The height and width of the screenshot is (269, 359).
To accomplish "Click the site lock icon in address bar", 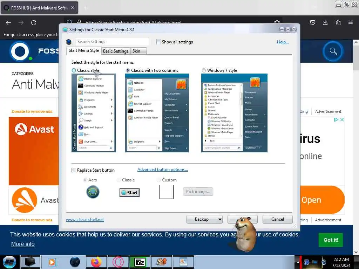I will point(79,22).
